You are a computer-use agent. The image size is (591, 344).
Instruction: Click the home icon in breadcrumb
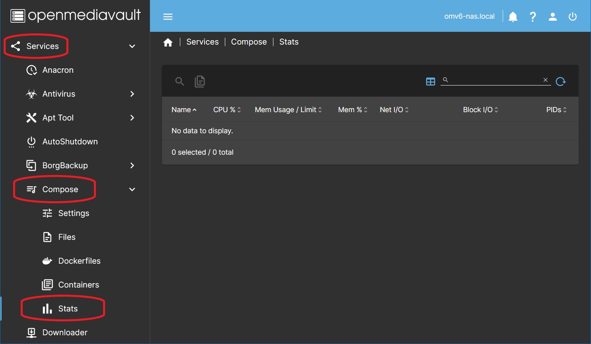tap(168, 43)
